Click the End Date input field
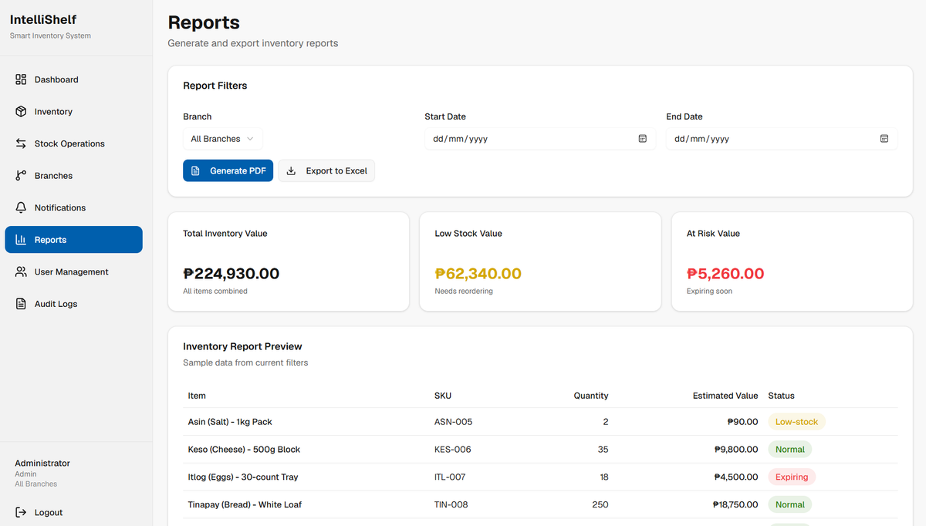 (x=782, y=139)
